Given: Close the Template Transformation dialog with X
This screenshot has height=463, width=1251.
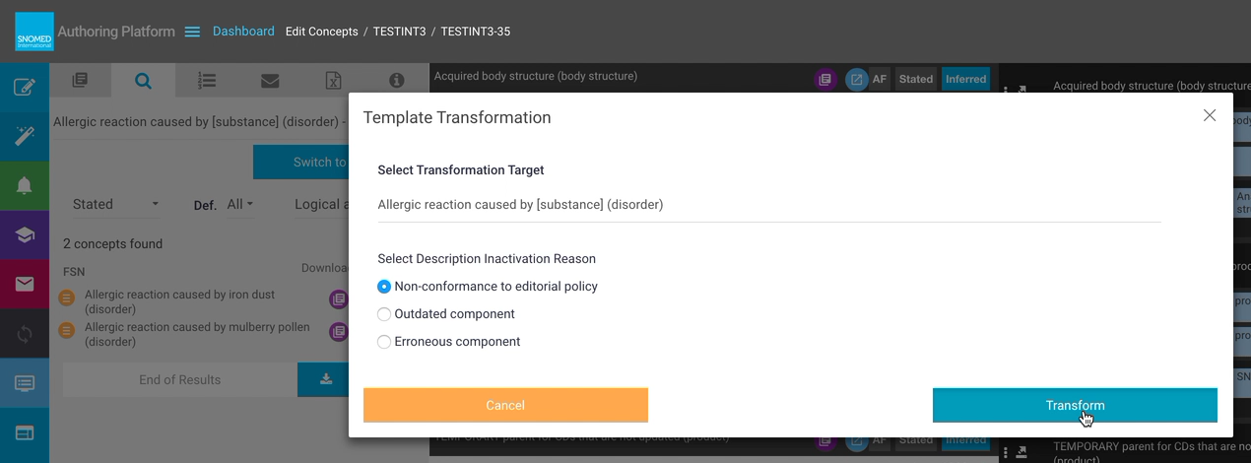Looking at the screenshot, I should click(1210, 115).
